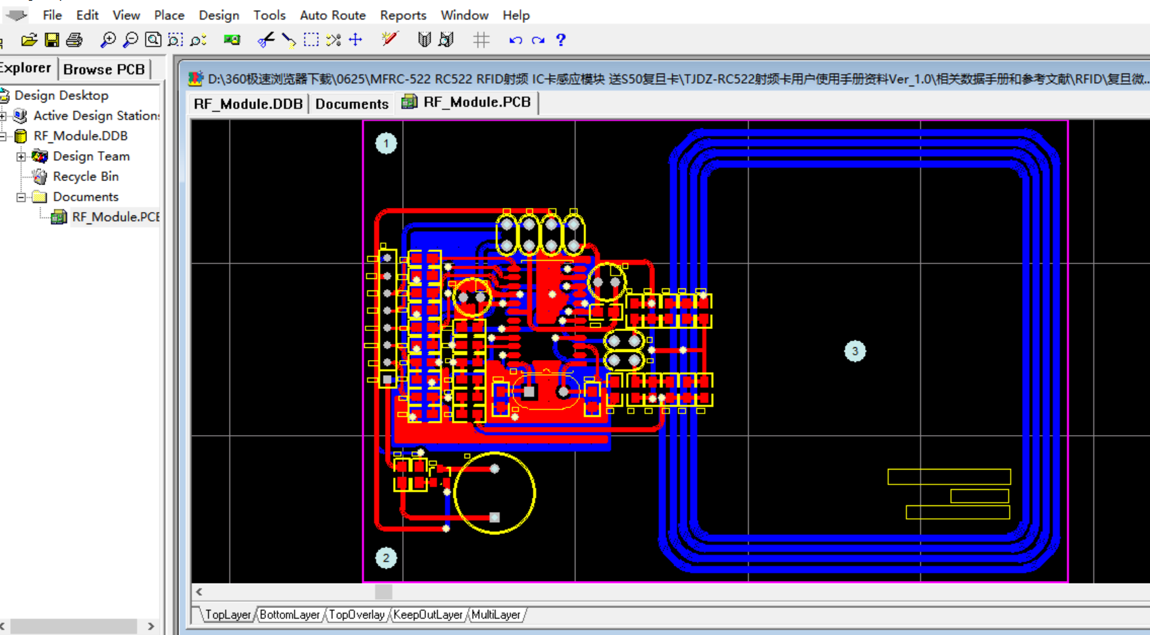Expand the Design Team tree node
The width and height of the screenshot is (1150, 635).
point(21,157)
